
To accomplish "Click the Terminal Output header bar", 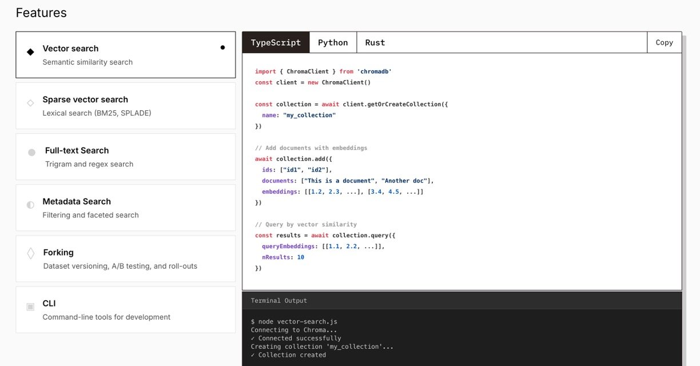I will 462,300.
